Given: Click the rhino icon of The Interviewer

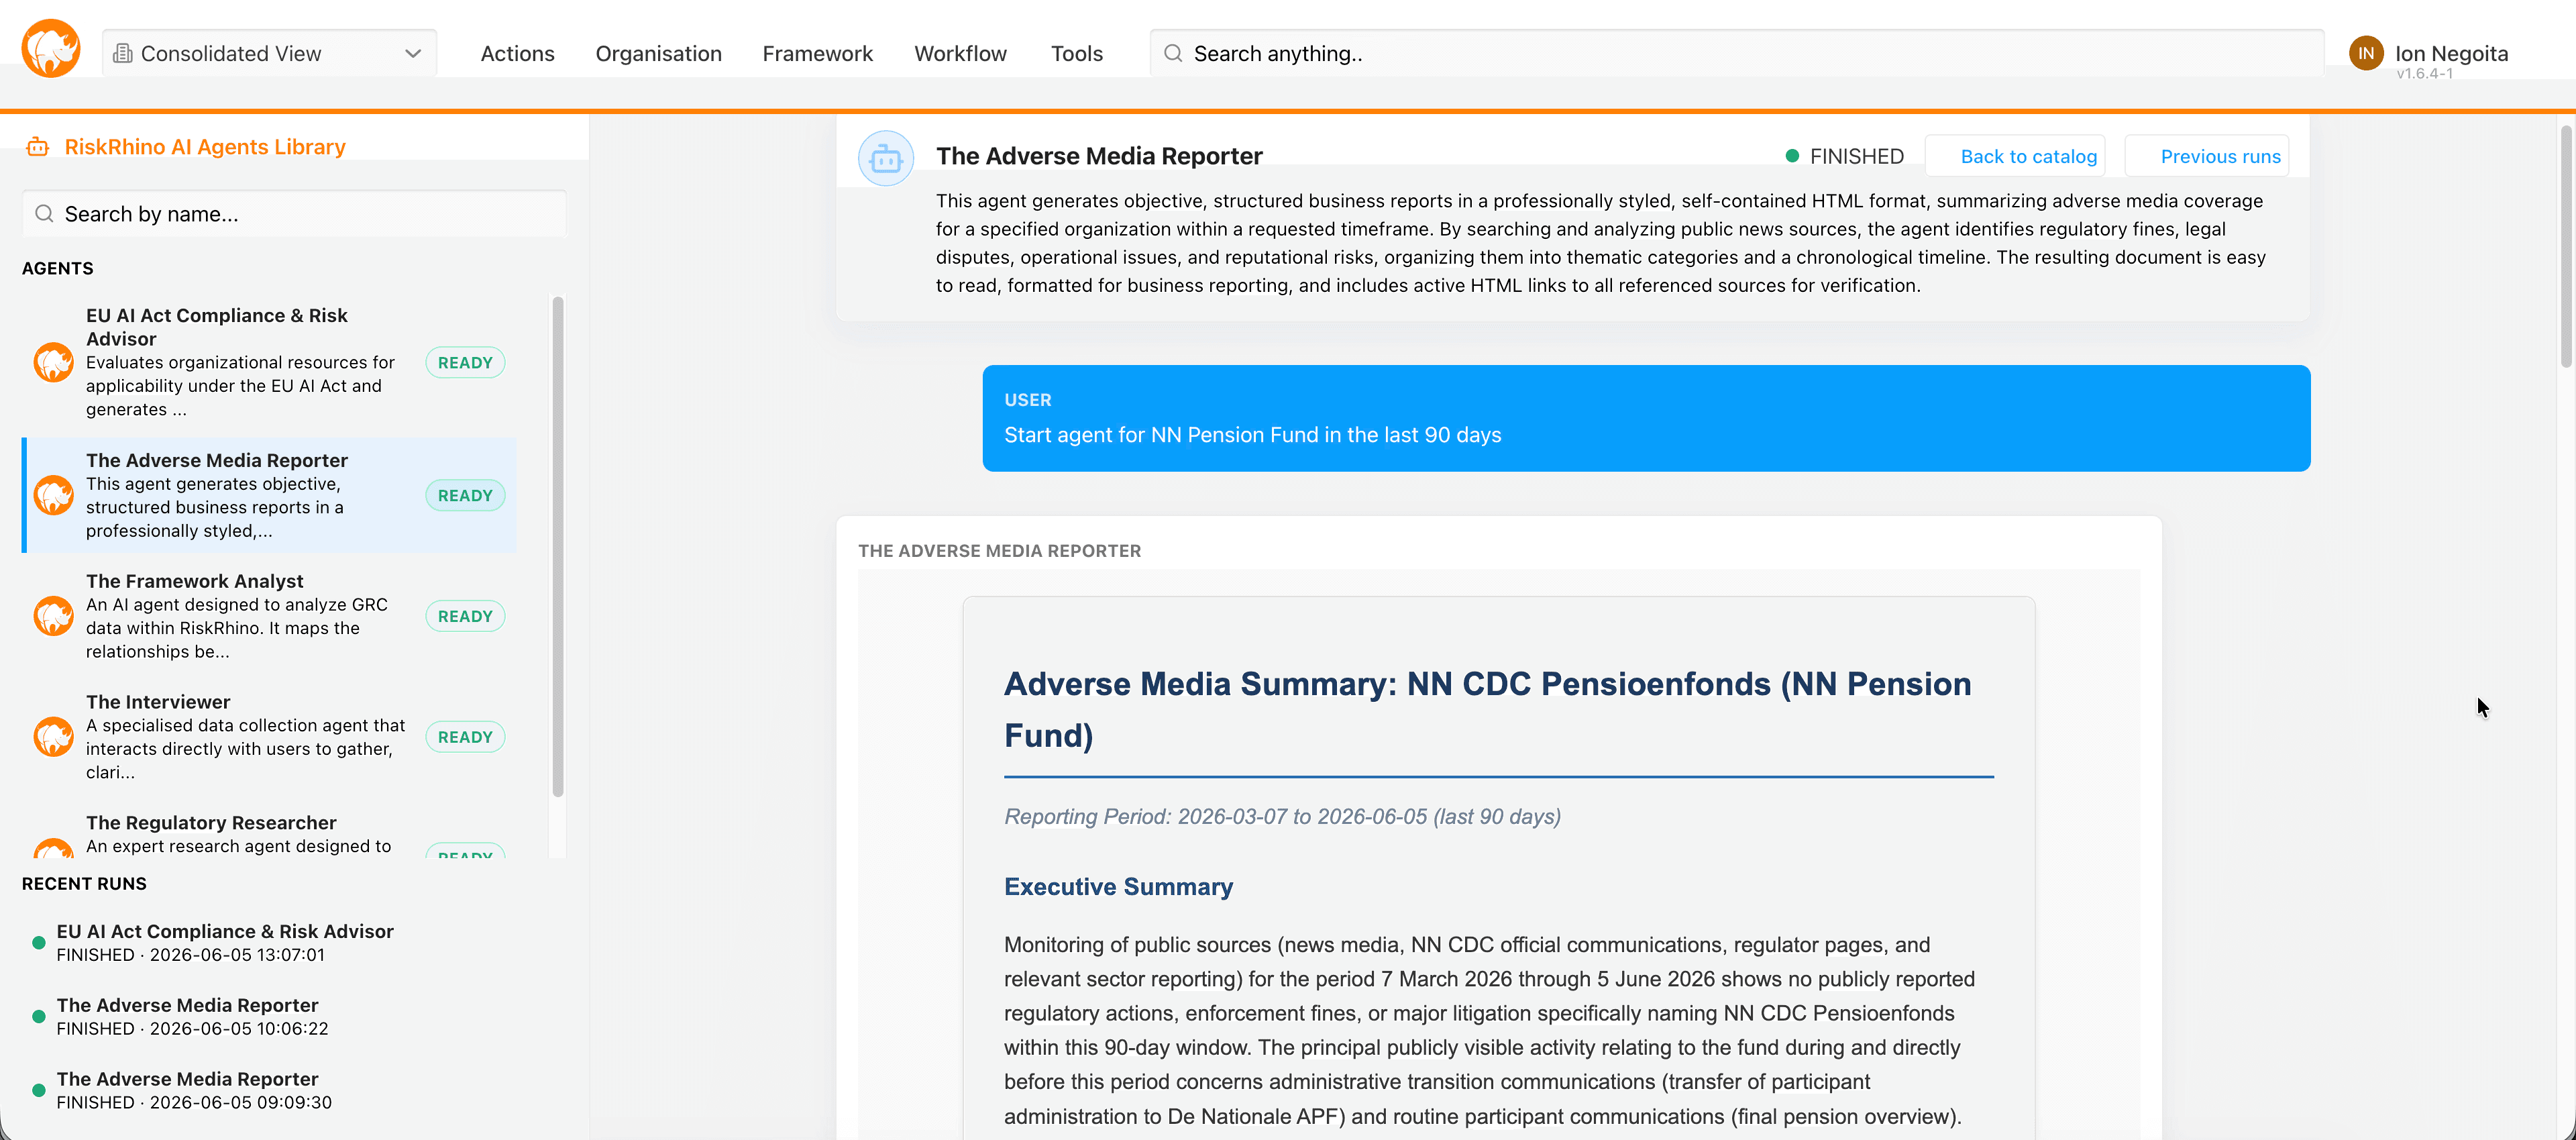Looking at the screenshot, I should click(x=54, y=737).
